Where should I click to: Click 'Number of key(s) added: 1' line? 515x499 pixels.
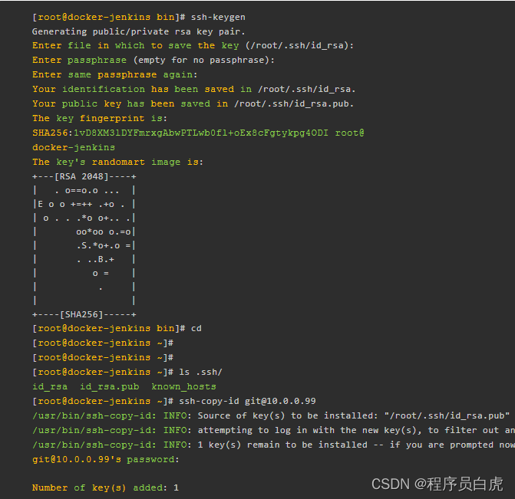[105, 488]
